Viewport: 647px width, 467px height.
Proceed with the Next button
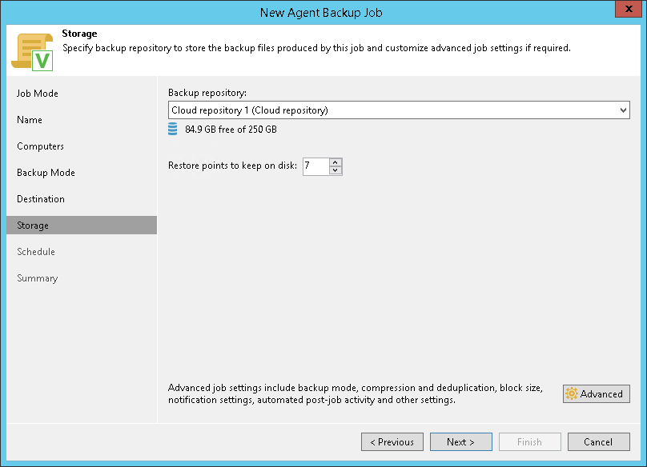(460, 441)
